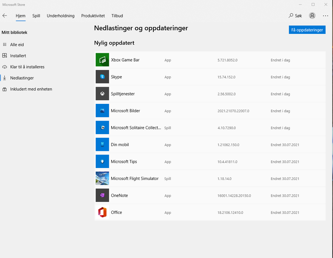Click the Din mobil app icon
This screenshot has width=333, height=258.
[x=102, y=144]
